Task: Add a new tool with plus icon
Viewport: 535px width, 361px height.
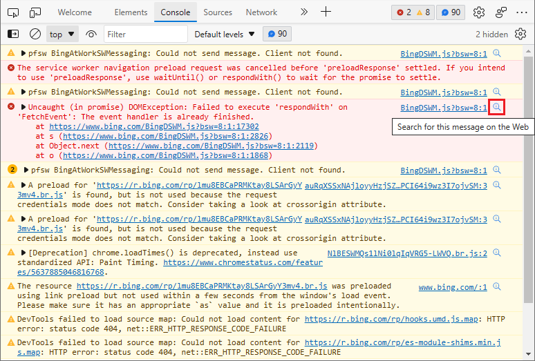Action: click(326, 12)
